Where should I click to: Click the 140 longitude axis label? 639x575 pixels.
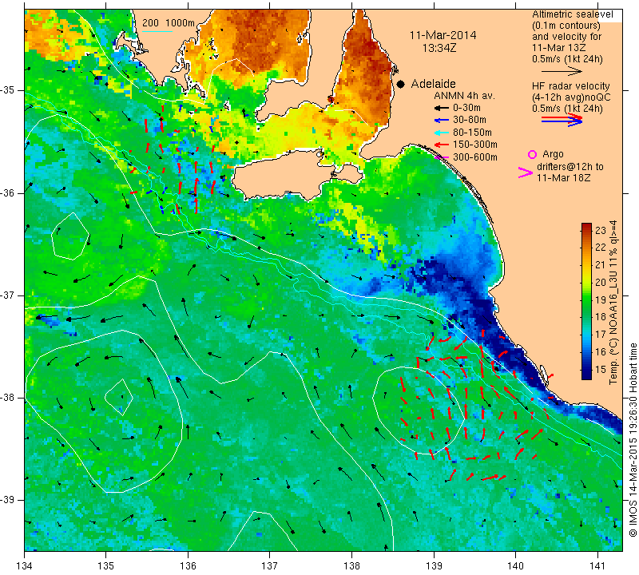[x=515, y=566]
